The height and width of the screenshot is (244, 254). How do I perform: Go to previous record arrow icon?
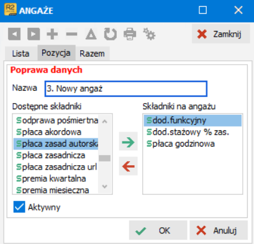pos(14,34)
